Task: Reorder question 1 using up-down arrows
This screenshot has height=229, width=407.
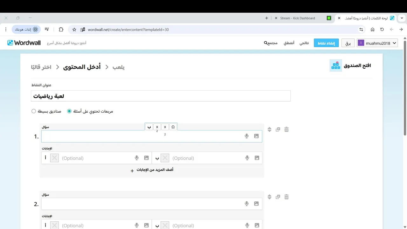Action: point(269,129)
